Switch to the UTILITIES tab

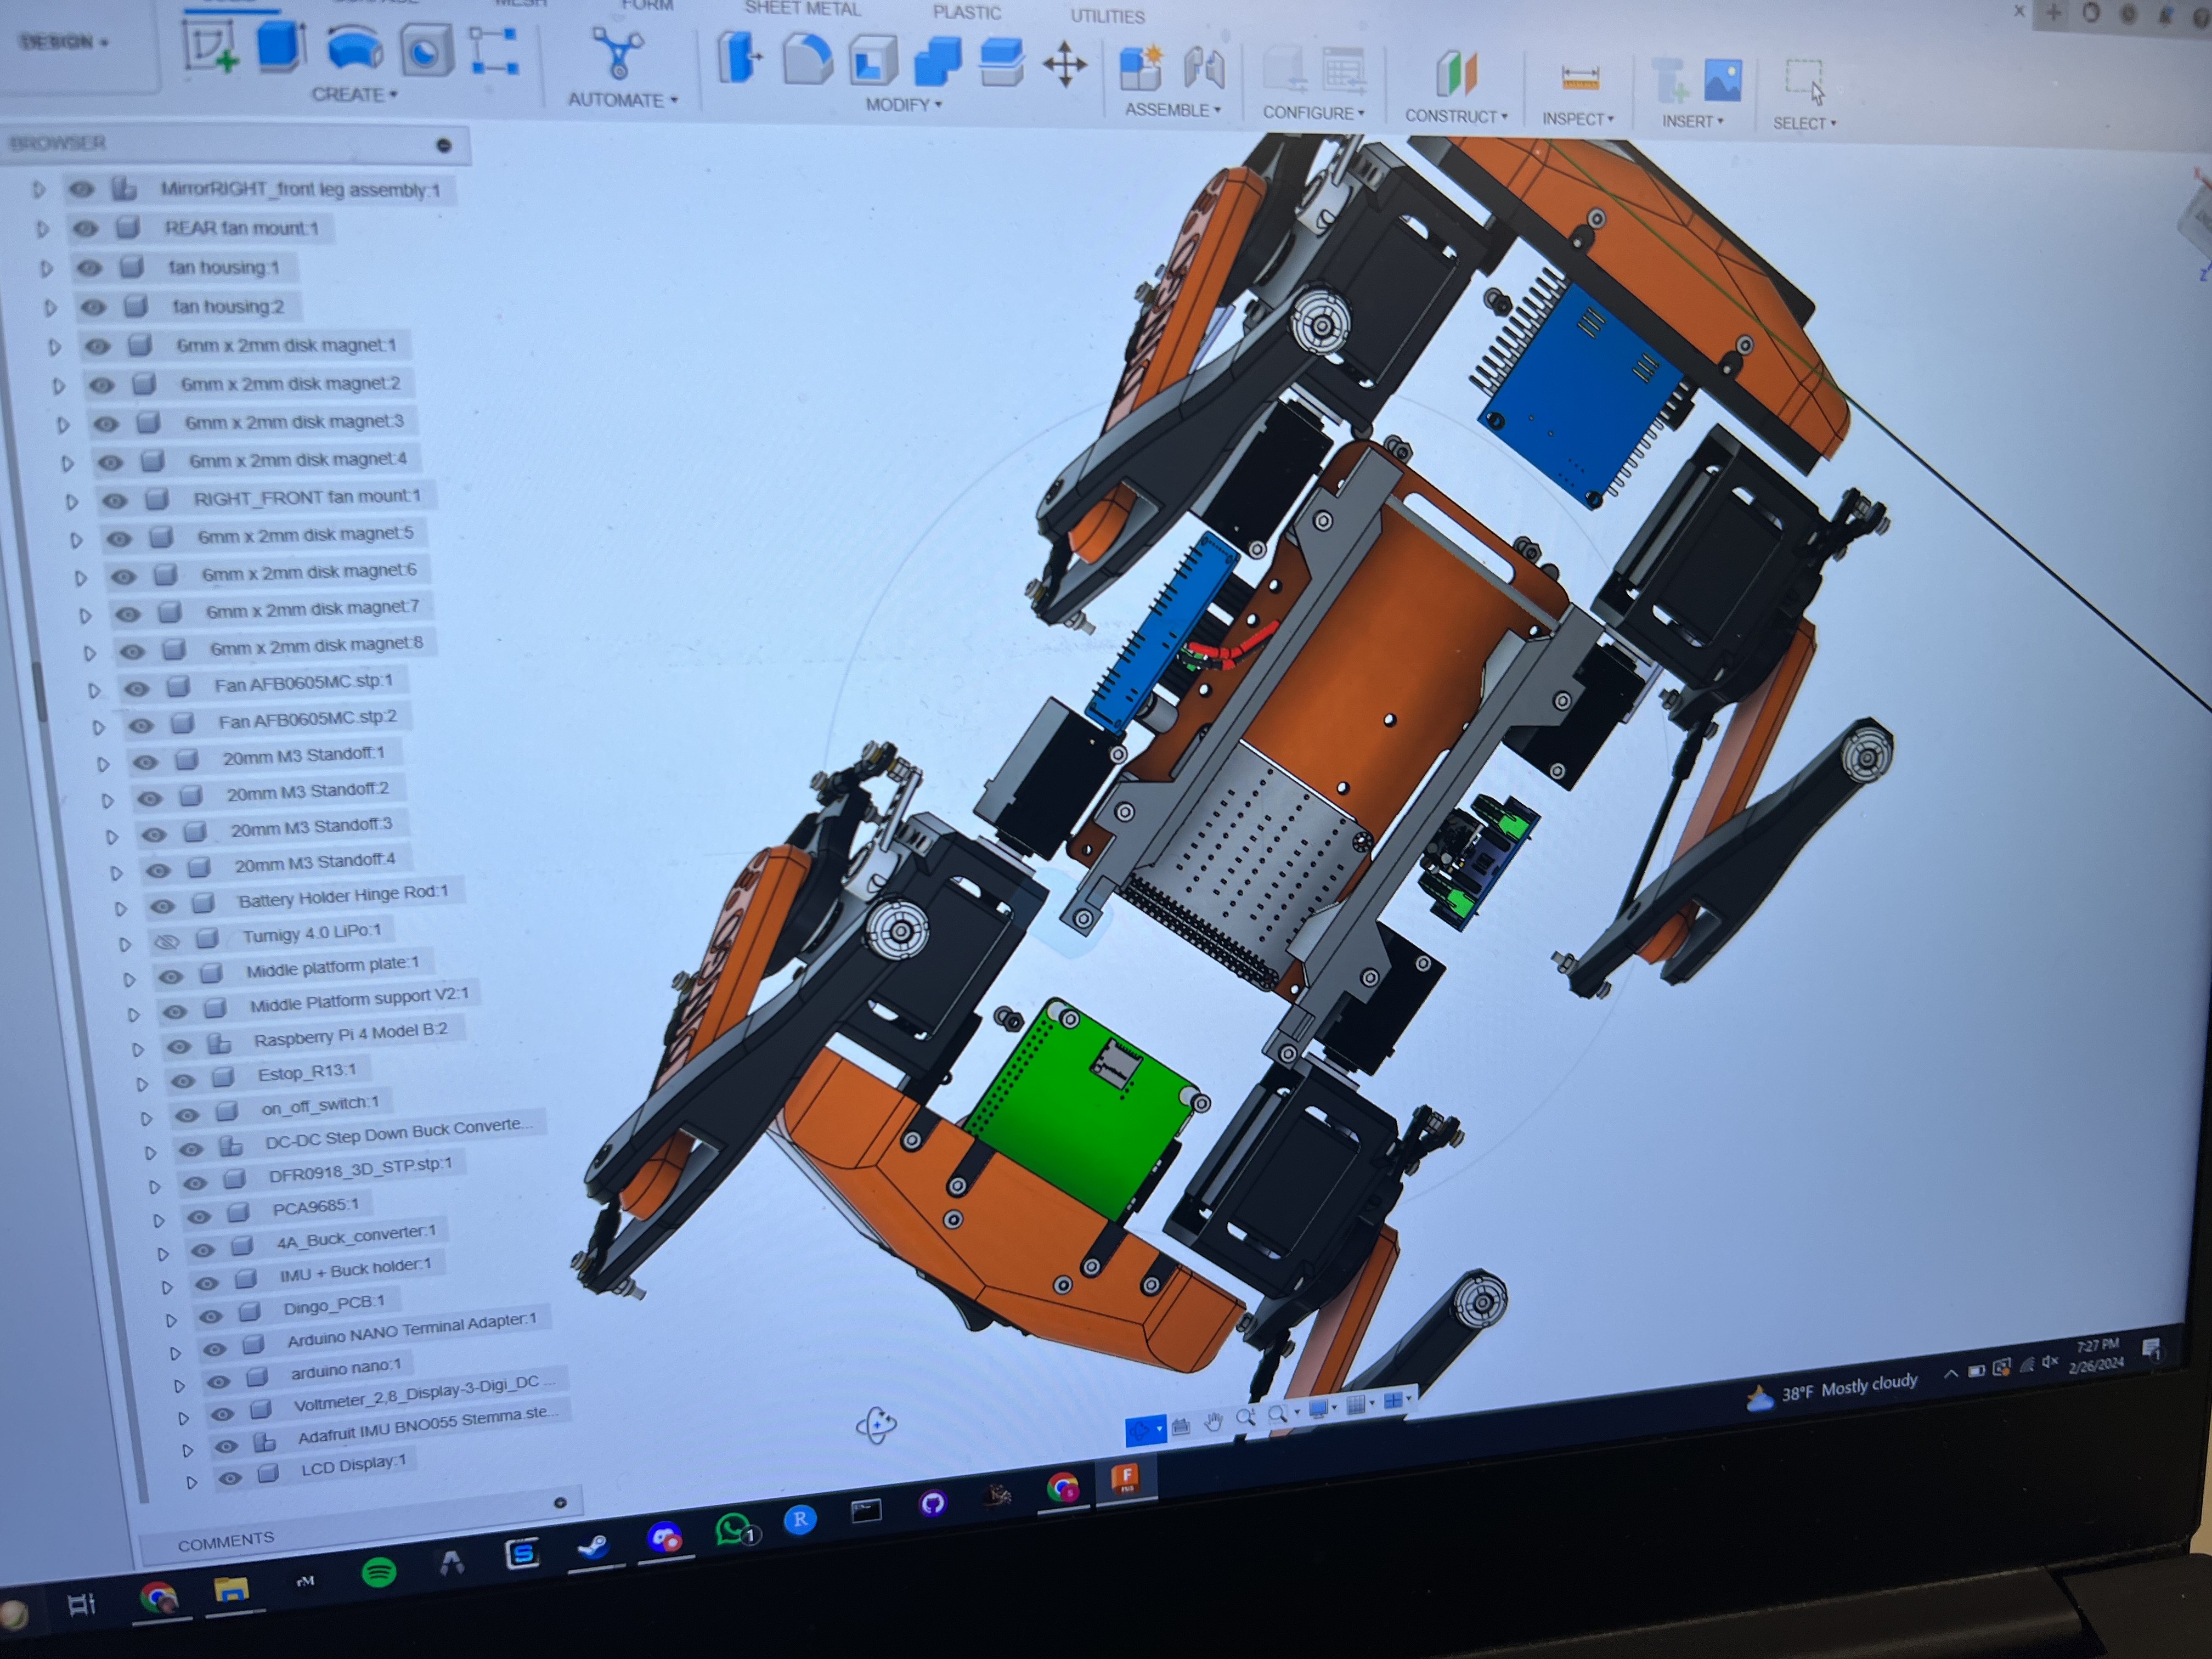[1107, 16]
